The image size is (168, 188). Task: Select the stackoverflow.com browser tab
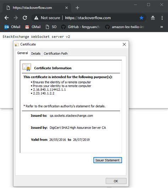pos(37,8)
